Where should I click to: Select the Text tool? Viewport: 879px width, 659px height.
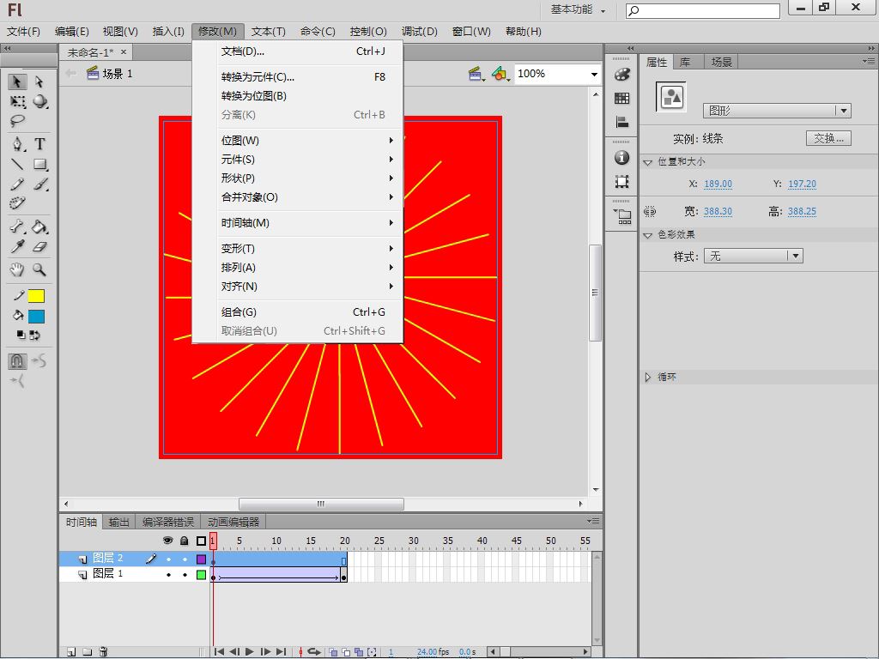pyautogui.click(x=39, y=144)
